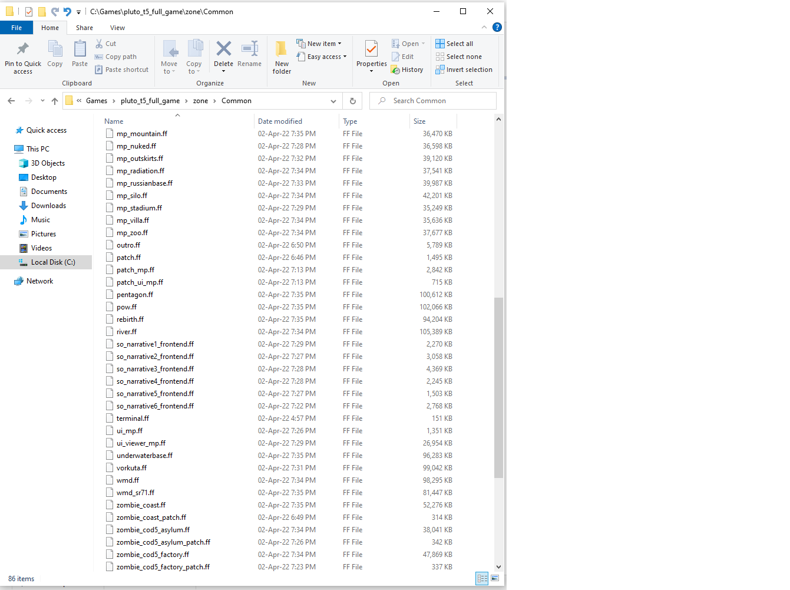Click Select all
Image resolution: width=790 pixels, height=590 pixels.
click(x=454, y=44)
